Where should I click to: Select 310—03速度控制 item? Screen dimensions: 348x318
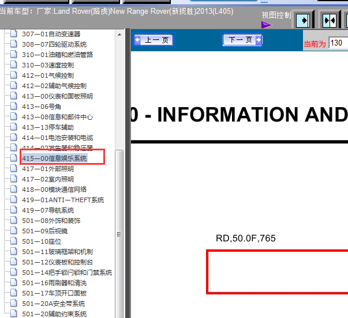(x=48, y=65)
